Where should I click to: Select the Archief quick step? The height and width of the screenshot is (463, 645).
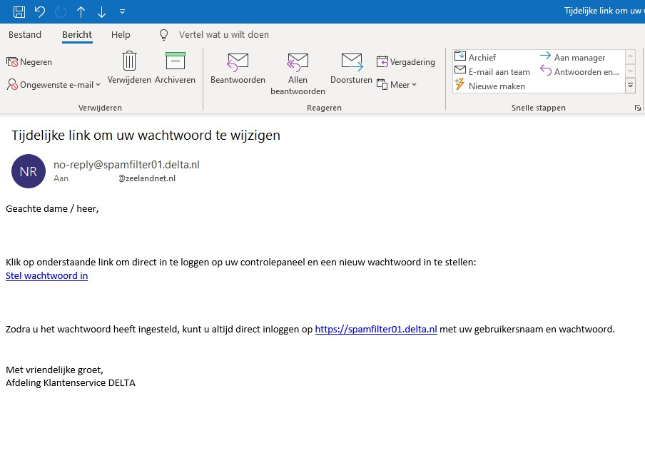[x=475, y=57]
